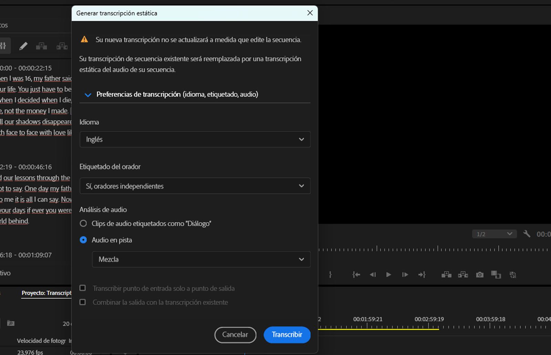The height and width of the screenshot is (355, 551).
Task: Select the Pencil edit icon in transcript panel
Action: click(23, 45)
